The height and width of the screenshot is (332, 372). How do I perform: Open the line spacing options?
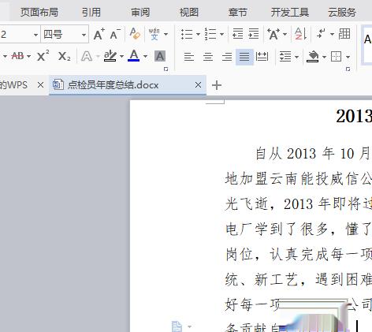coord(285,57)
